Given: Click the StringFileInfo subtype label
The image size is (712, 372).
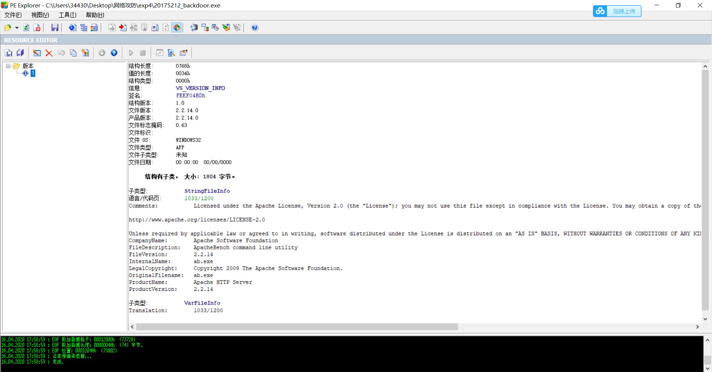Looking at the screenshot, I should coord(207,191).
